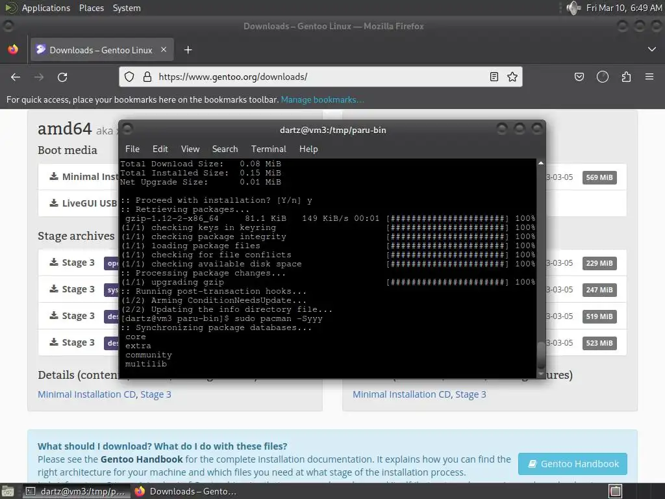Open Save to Pocket icon
The image size is (665, 499).
[579, 77]
